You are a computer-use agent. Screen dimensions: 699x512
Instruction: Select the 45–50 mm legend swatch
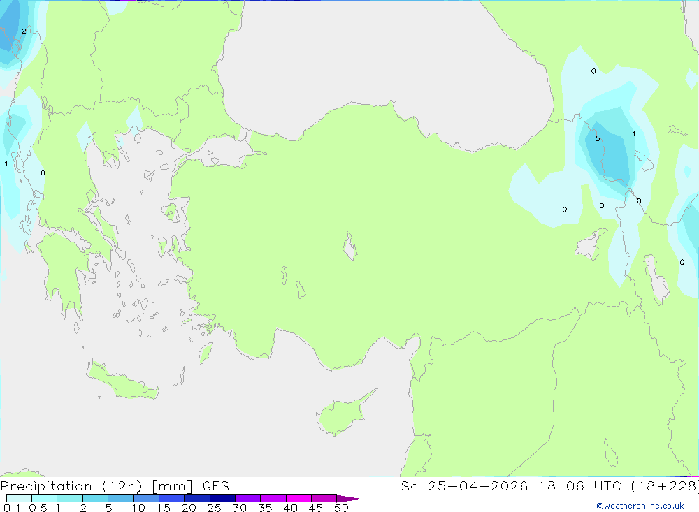[324, 498]
